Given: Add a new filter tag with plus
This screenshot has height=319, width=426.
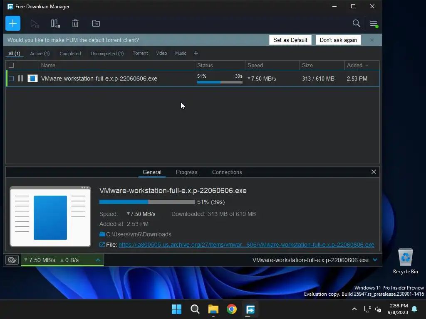Looking at the screenshot, I should point(196,53).
